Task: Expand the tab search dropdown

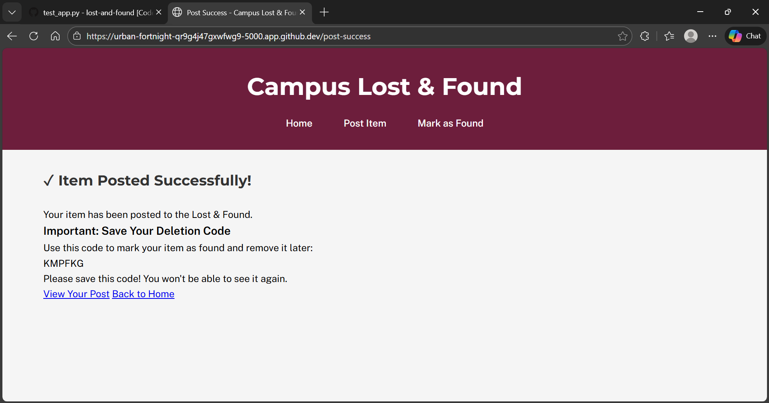Action: click(x=12, y=12)
